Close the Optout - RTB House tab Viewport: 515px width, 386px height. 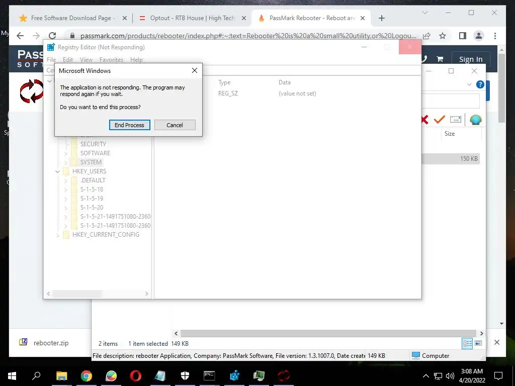[244, 18]
